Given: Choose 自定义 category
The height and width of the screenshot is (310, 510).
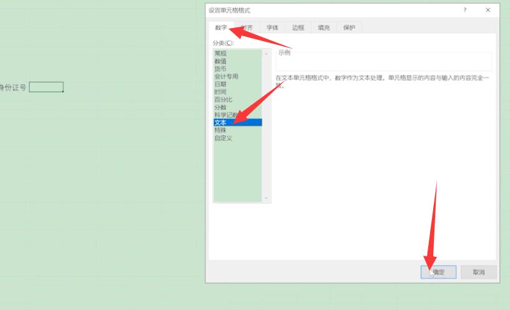Looking at the screenshot, I should point(238,138).
